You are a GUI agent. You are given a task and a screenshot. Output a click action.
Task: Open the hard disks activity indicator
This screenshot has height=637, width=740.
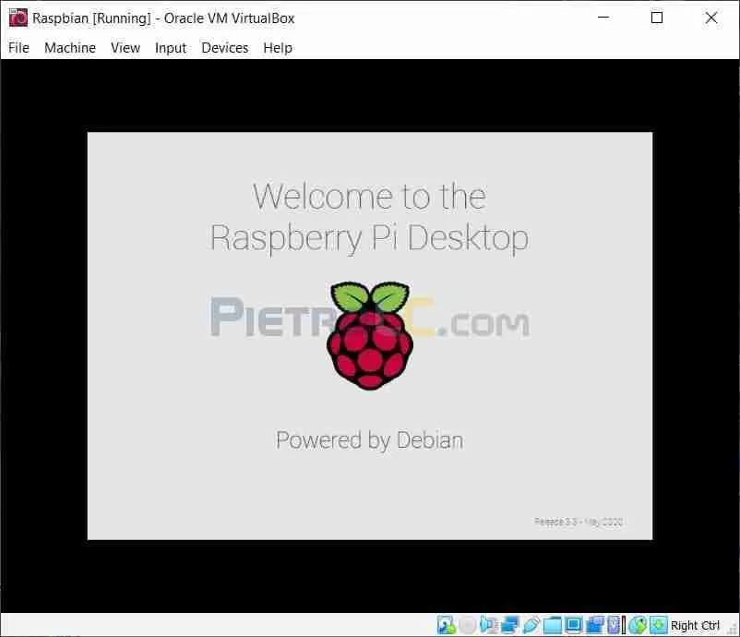(446, 625)
